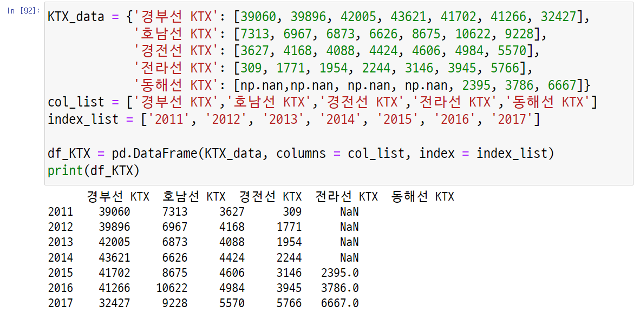Click output column header 전라선 KTX

click(x=347, y=197)
